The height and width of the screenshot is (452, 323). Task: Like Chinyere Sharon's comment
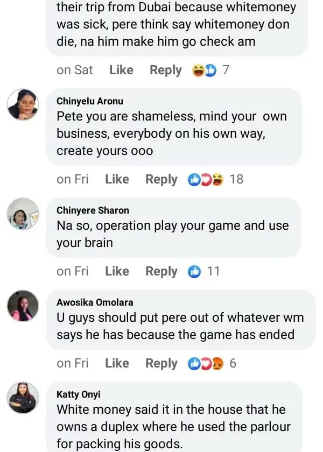pos(117,272)
